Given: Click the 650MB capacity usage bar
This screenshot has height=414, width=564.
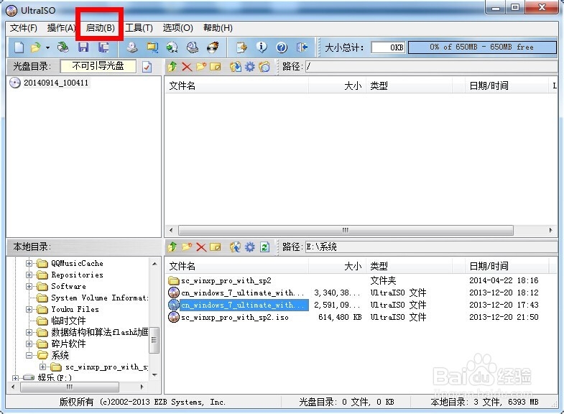Looking at the screenshot, I should tap(482, 47).
